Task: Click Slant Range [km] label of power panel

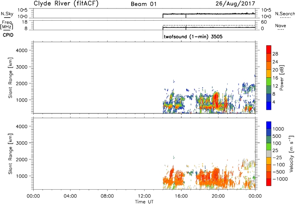Action: pyautogui.click(x=10, y=78)
